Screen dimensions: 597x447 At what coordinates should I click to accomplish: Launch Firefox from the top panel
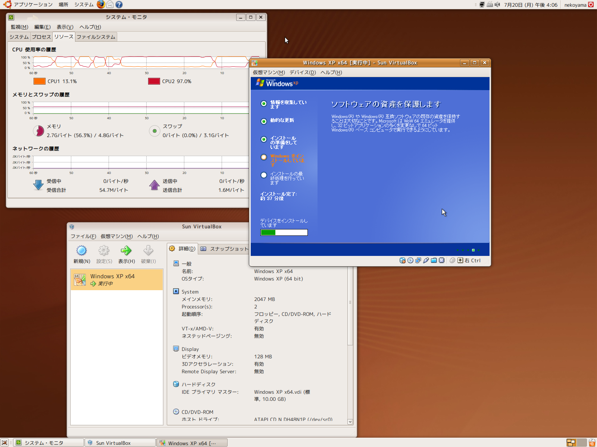pyautogui.click(x=101, y=4)
